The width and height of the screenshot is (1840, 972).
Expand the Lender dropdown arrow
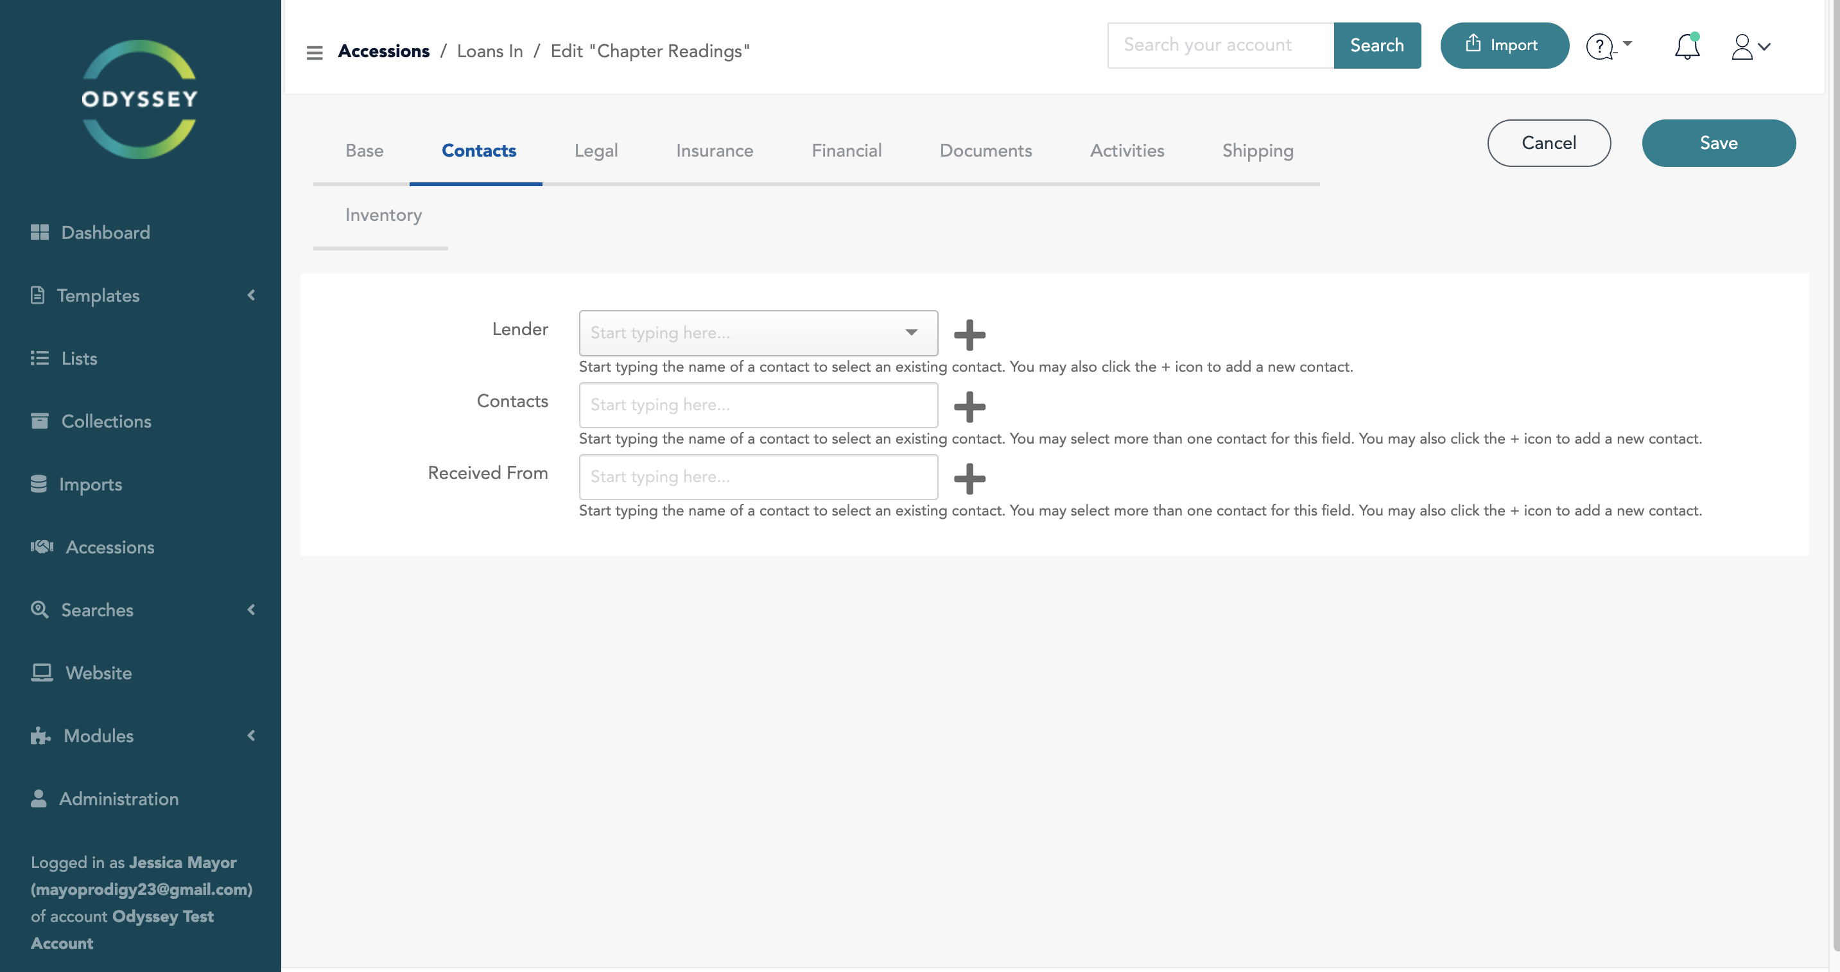[x=911, y=332]
